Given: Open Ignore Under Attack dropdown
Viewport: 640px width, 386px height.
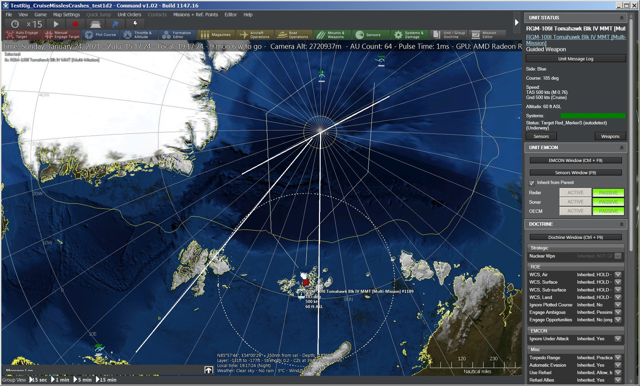Looking at the screenshot, I should (x=618, y=339).
